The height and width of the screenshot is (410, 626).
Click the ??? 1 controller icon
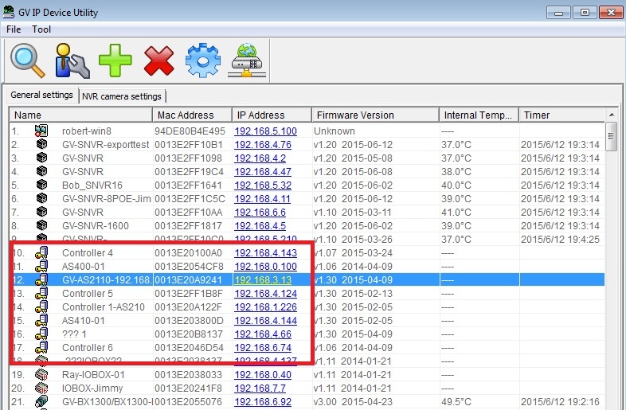pos(41,334)
